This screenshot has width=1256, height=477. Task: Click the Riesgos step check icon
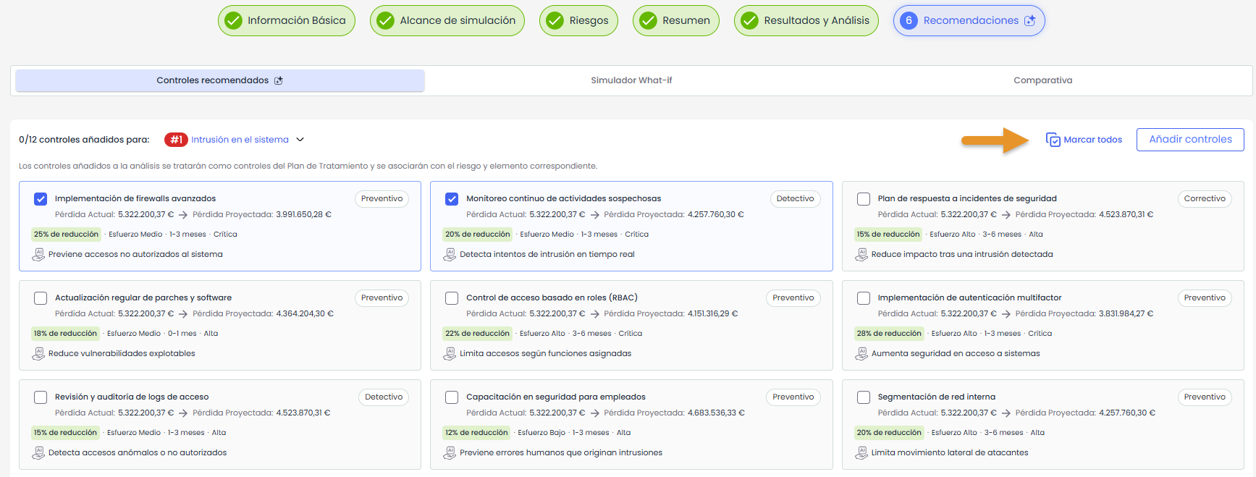click(555, 20)
